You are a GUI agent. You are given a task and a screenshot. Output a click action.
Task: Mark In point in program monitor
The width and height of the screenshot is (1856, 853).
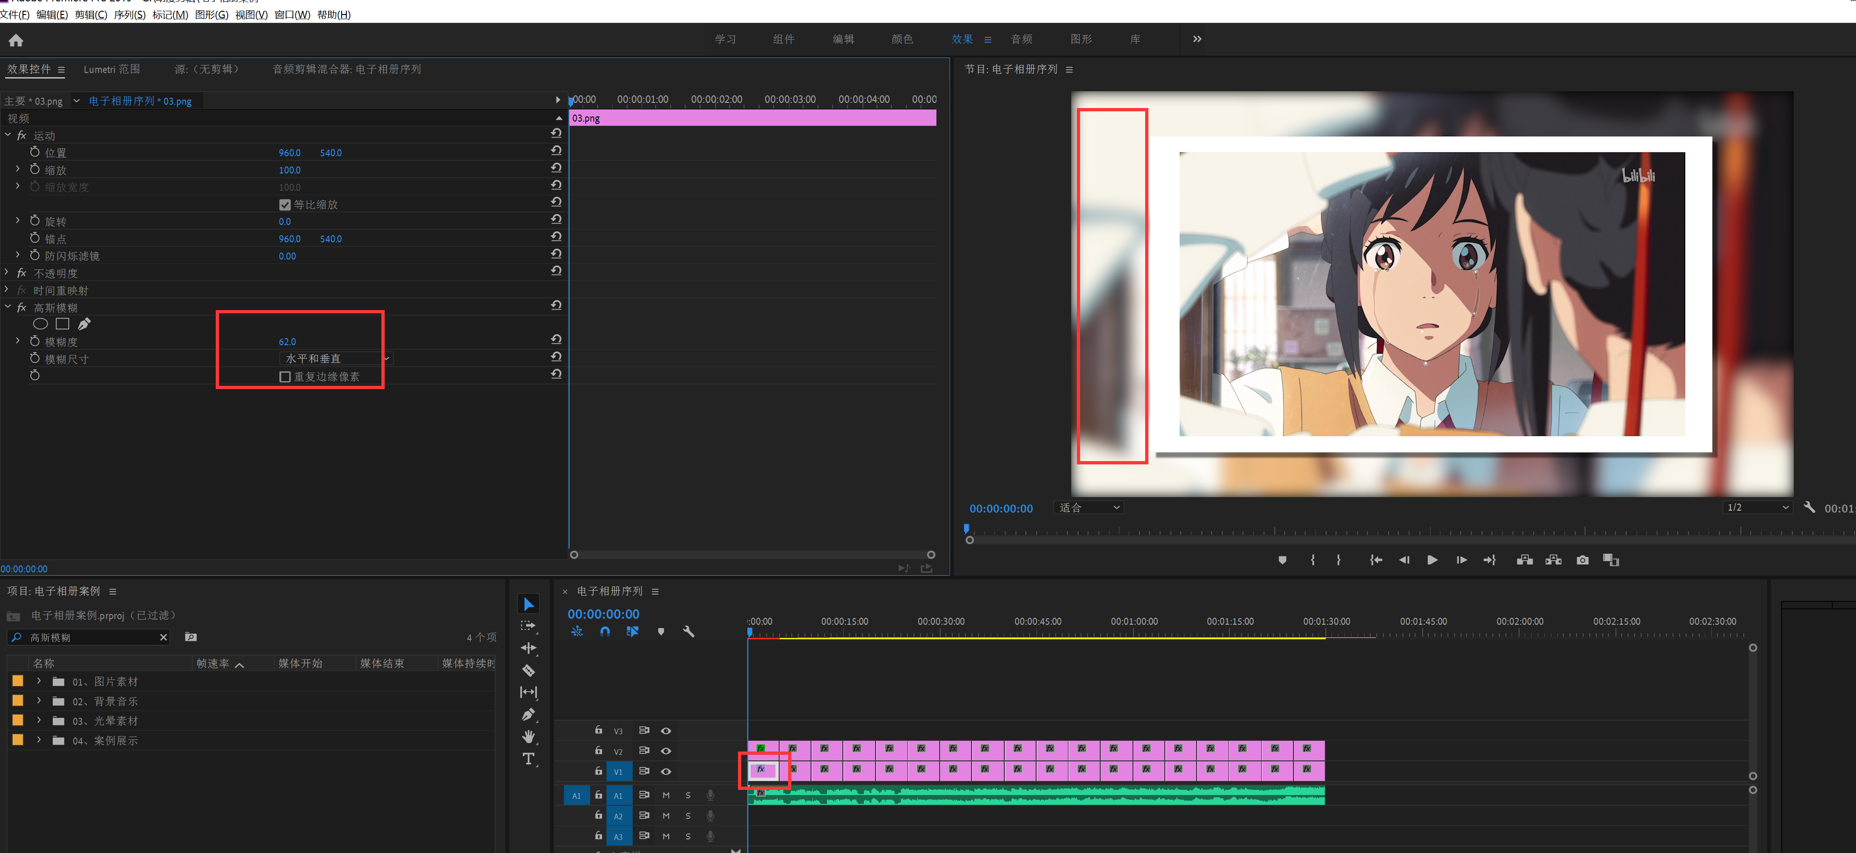tap(1313, 560)
